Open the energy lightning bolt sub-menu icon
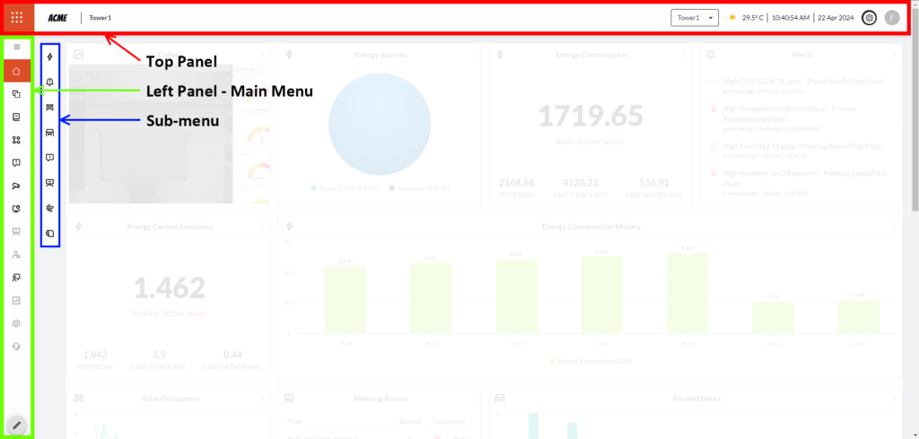The image size is (919, 439). pyautogui.click(x=49, y=57)
